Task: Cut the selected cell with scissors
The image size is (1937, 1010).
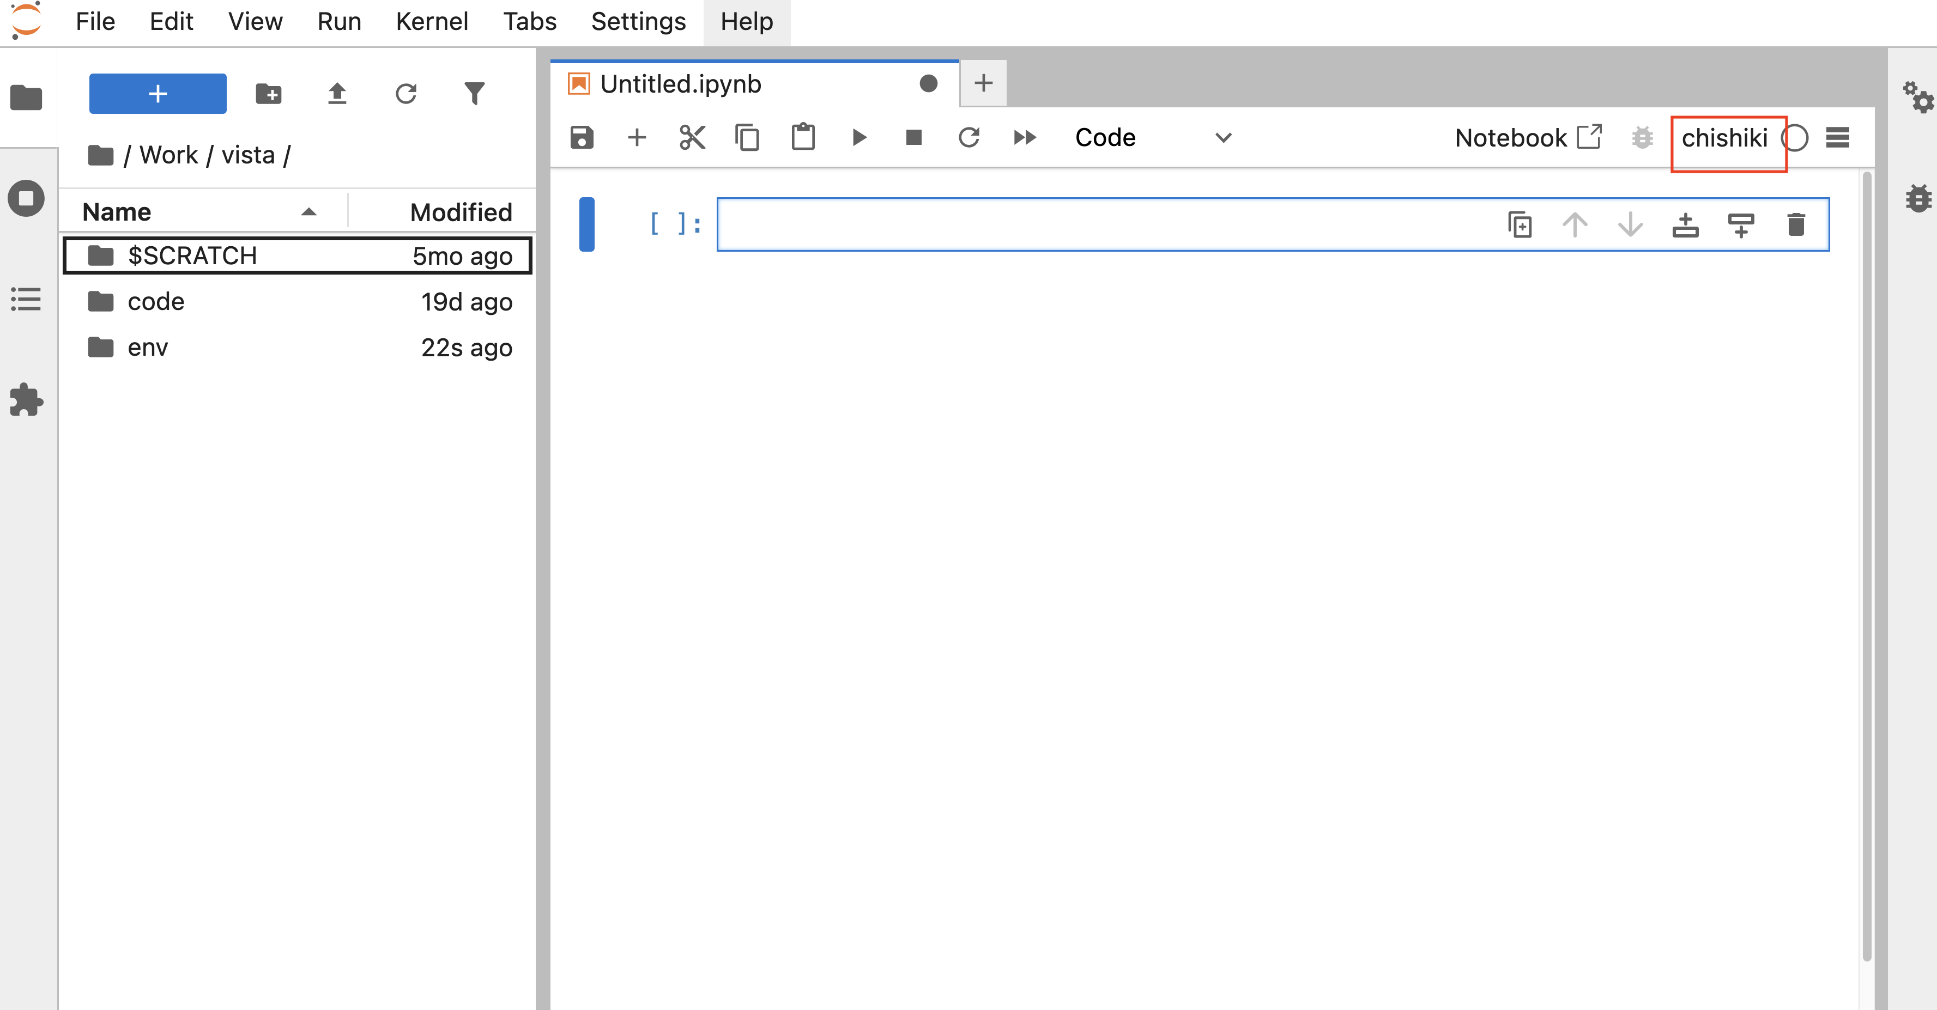Action: (692, 137)
